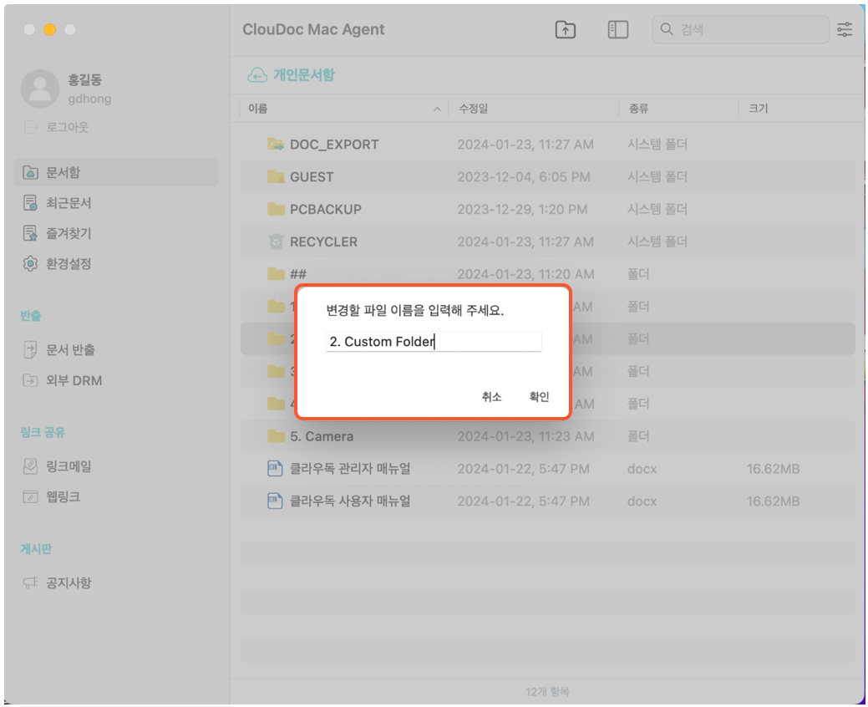Open 환경설정 in the sidebar
Image resolution: width=868 pixels, height=707 pixels.
(x=69, y=263)
